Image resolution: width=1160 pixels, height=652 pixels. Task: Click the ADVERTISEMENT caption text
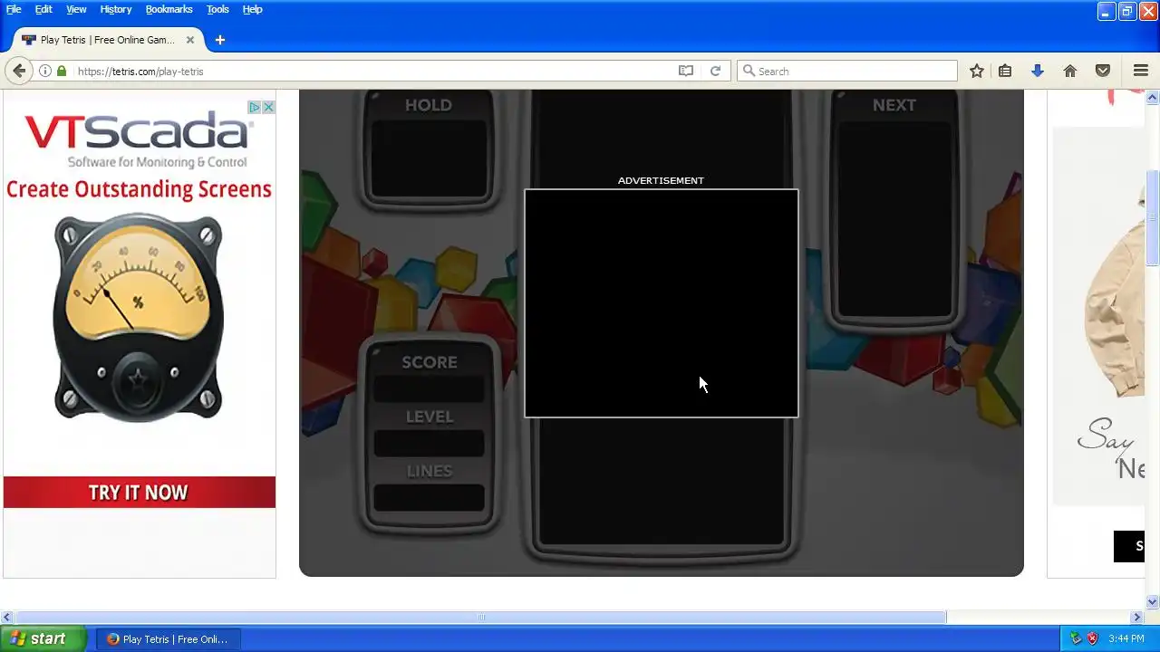pyautogui.click(x=661, y=180)
